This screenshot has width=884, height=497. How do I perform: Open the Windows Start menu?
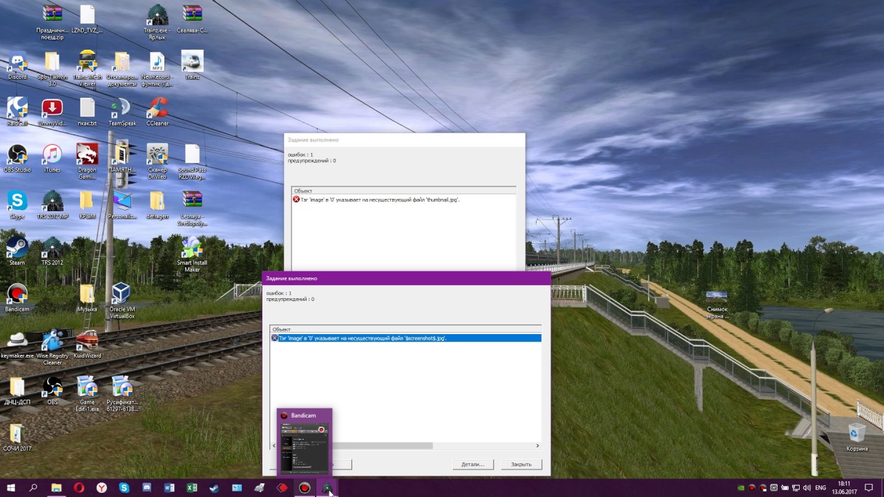(x=11, y=488)
